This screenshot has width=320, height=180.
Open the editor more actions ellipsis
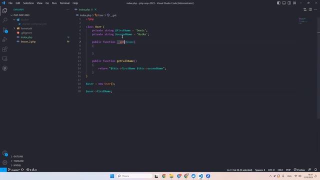click(x=315, y=9)
